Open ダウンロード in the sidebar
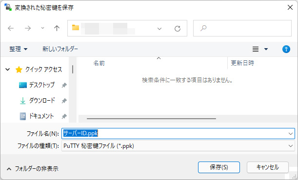The image size is (298, 180). [x=42, y=100]
